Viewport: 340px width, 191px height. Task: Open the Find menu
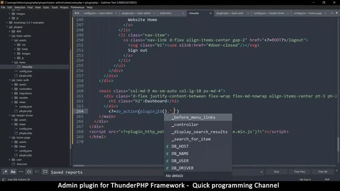[30, 7]
